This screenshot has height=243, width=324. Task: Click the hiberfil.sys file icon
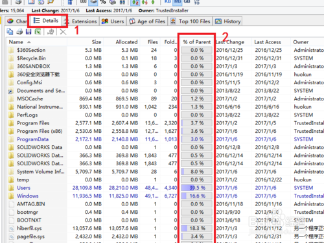pos(11,228)
